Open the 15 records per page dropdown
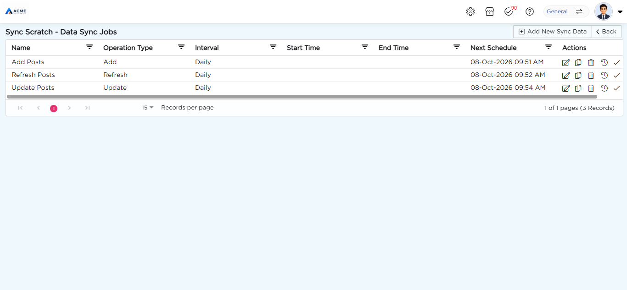Image resolution: width=627 pixels, height=290 pixels. (147, 108)
